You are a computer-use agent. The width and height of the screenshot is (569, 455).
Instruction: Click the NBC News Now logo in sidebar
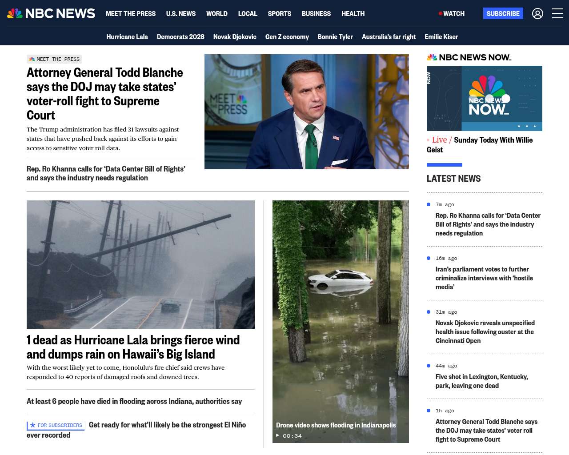click(469, 57)
